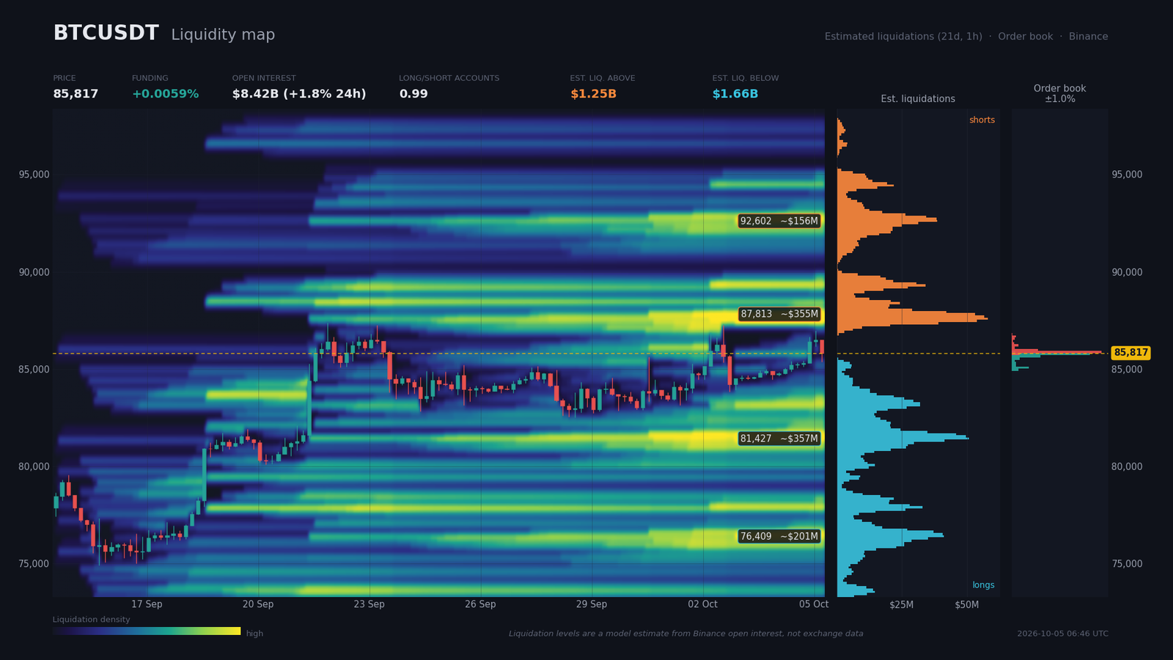
Task: Click the Order book ±1.0% panel title
Action: (1059, 93)
